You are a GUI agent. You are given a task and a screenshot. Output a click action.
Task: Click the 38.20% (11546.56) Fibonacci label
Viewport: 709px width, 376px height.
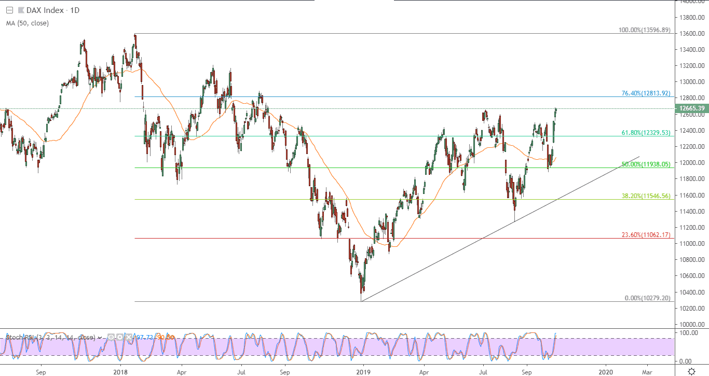tap(646, 197)
